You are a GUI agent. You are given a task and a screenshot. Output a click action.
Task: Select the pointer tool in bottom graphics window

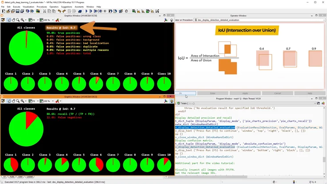coord(8,101)
